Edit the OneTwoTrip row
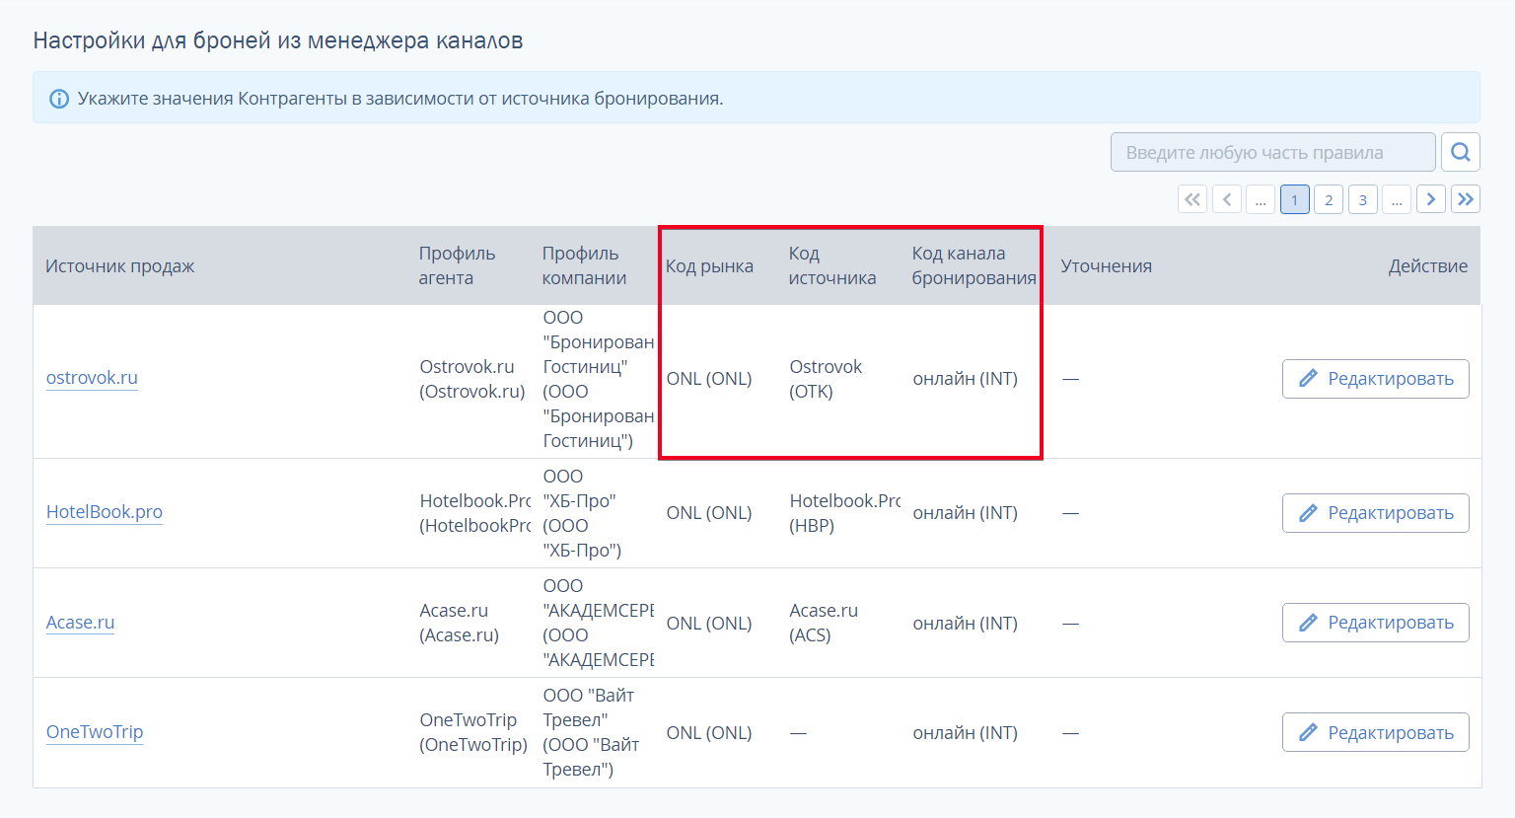The image size is (1515, 818). click(1376, 732)
